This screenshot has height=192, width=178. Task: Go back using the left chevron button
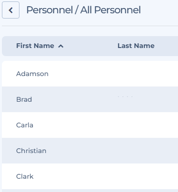tap(10, 10)
